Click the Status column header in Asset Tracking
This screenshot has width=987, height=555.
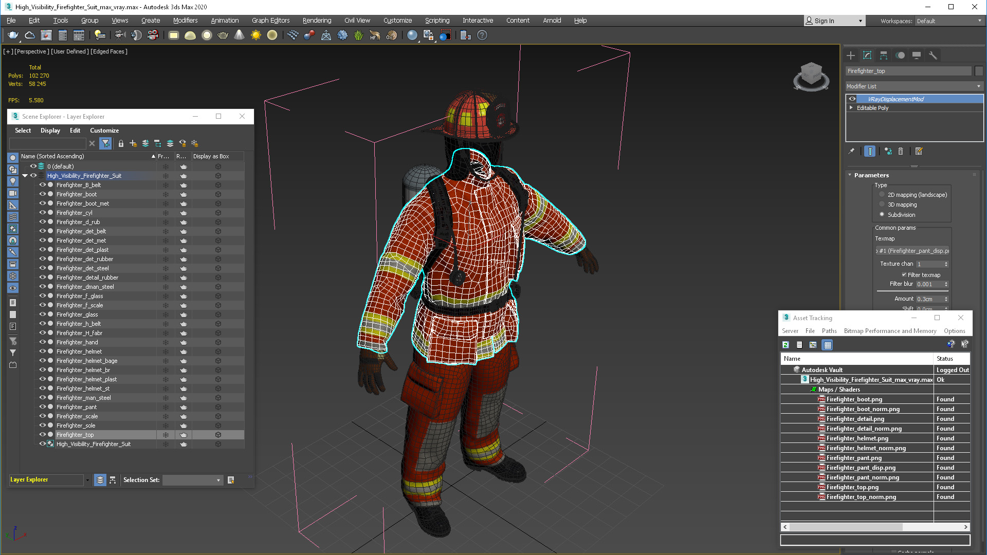(x=952, y=359)
